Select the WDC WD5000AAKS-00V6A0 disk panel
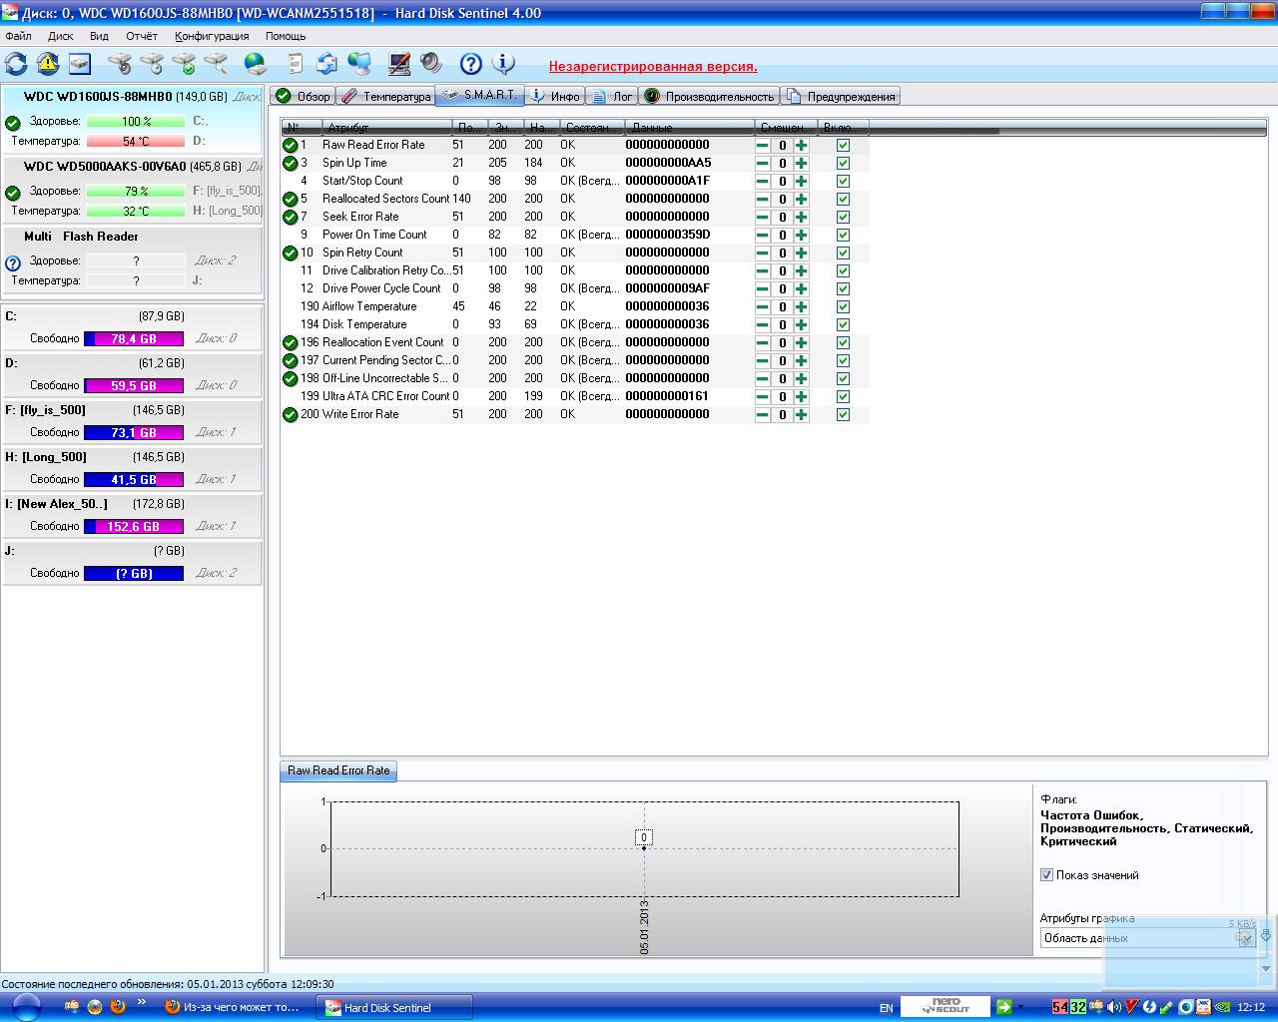 132,190
